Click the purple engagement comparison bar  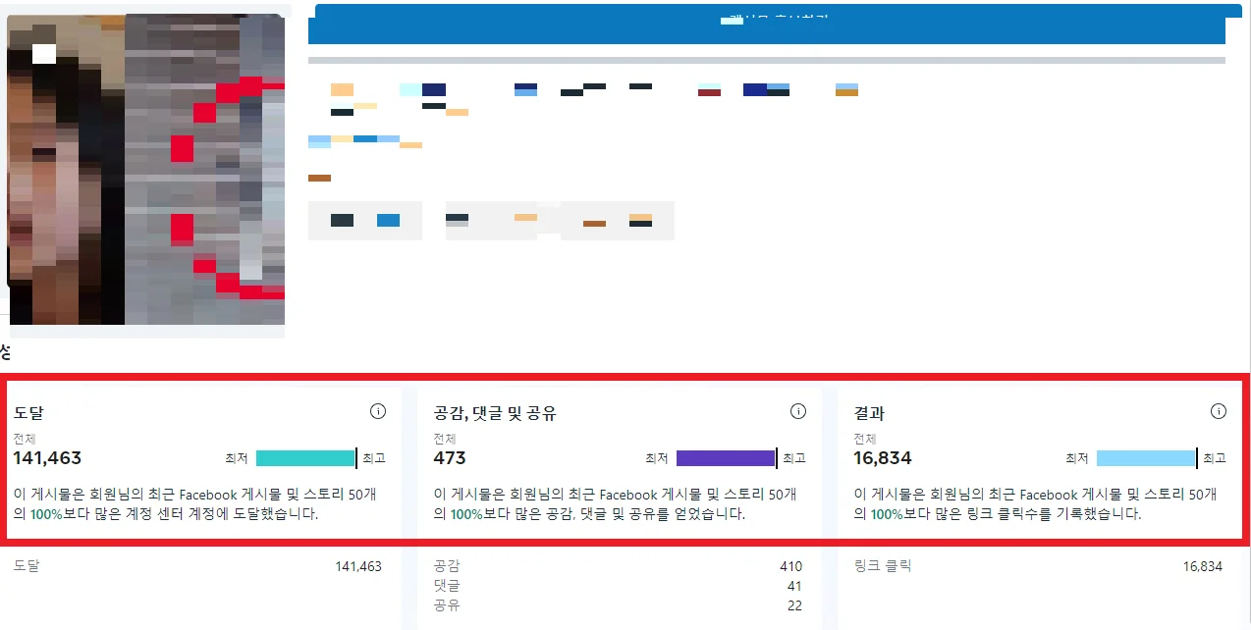[x=725, y=457]
